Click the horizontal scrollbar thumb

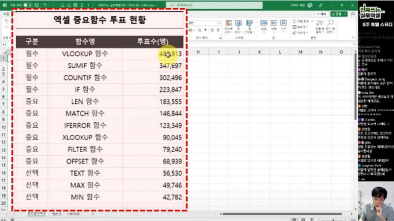tap(282, 214)
